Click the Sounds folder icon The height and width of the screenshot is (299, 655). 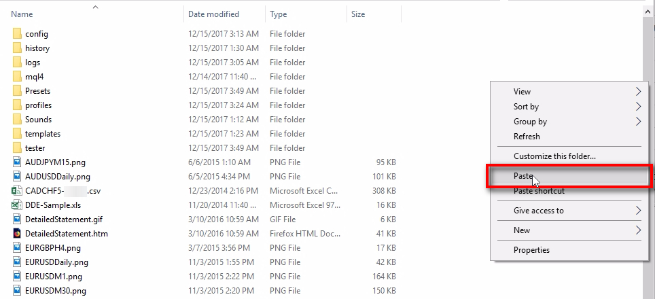point(17,120)
